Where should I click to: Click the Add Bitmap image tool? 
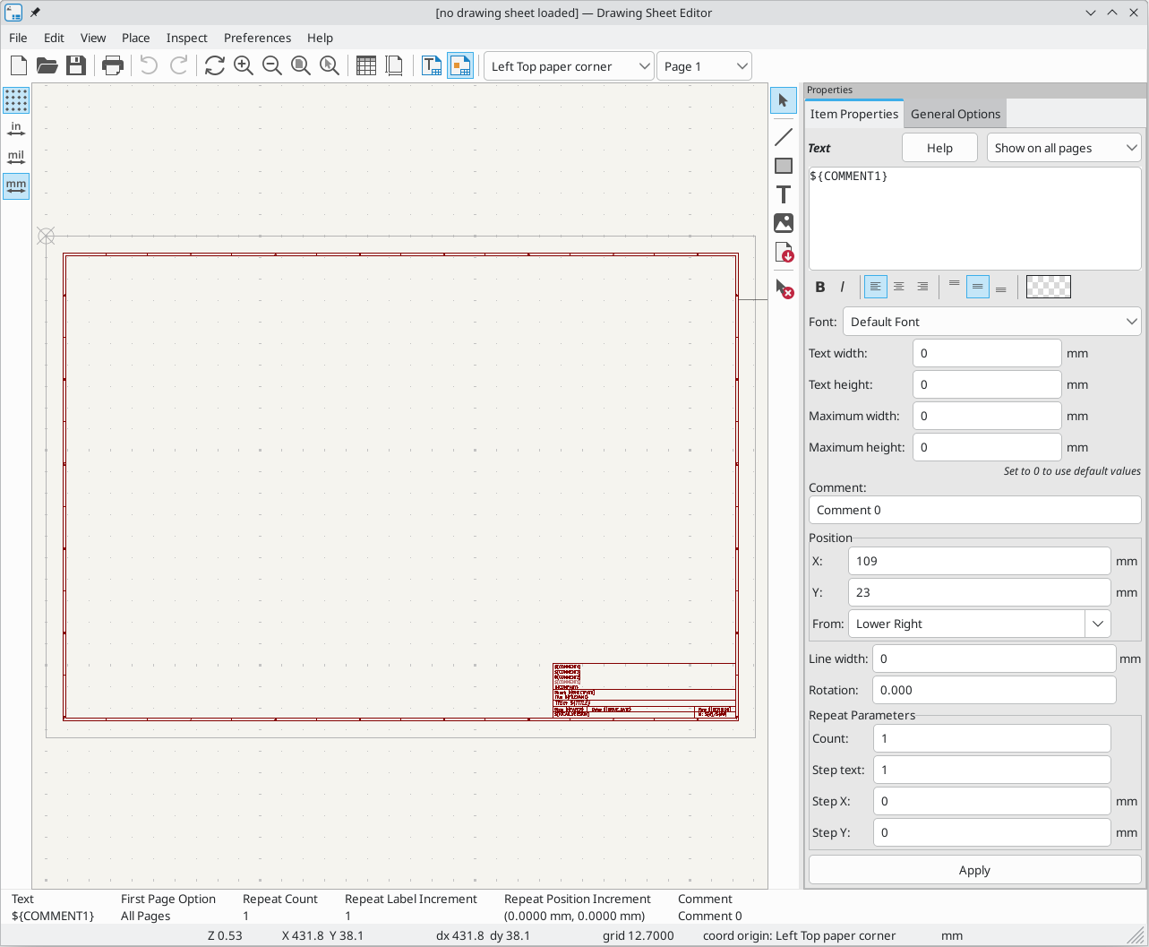(784, 223)
